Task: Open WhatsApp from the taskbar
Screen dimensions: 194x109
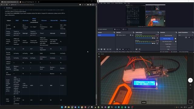Action: coord(109,107)
